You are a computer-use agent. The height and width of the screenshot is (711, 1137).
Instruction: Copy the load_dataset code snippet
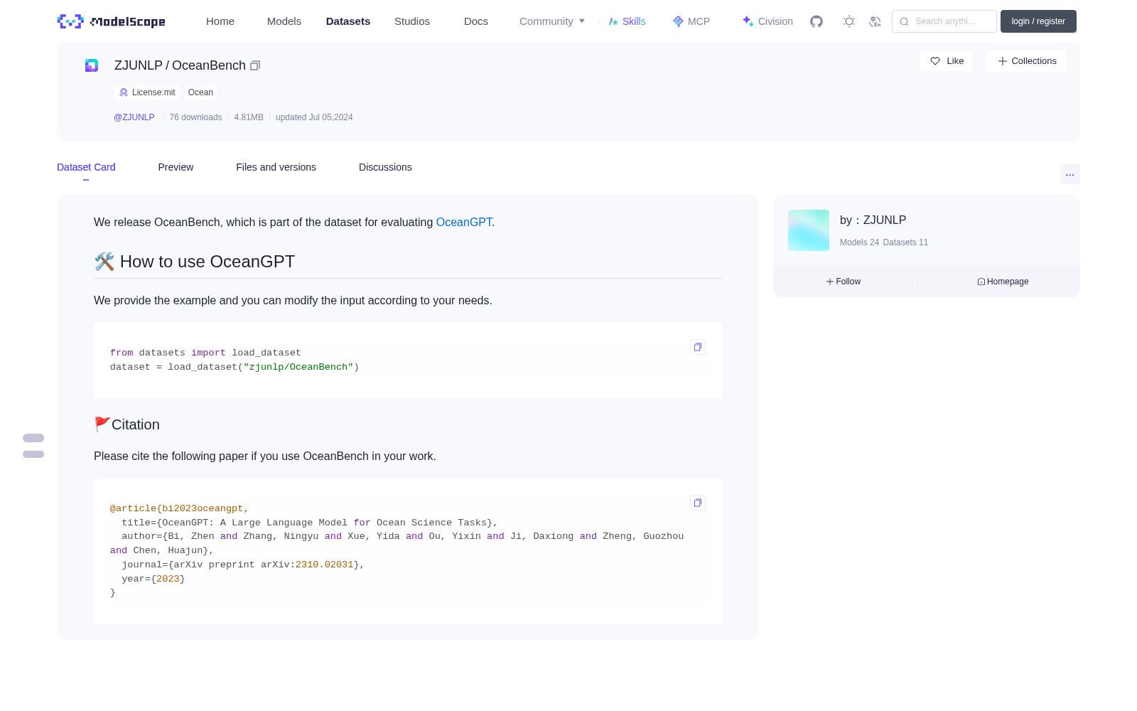coord(698,347)
